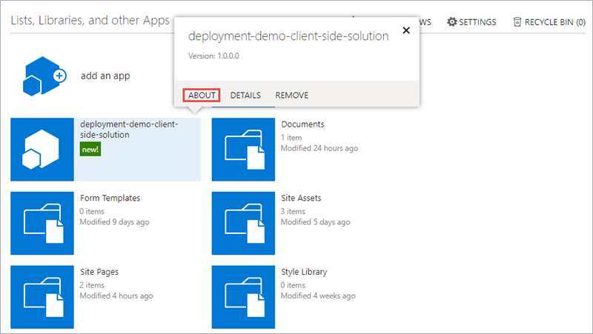593x334 pixels.
Task: Click the Form Templates title
Action: [x=110, y=198]
